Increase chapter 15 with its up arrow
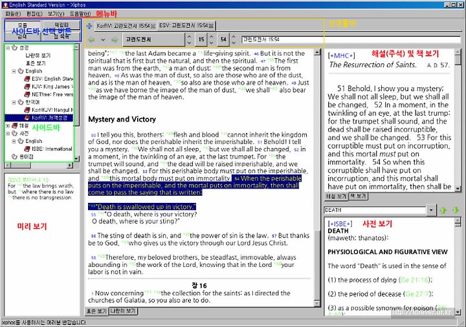The height and width of the screenshot is (327, 466). tap(211, 36)
